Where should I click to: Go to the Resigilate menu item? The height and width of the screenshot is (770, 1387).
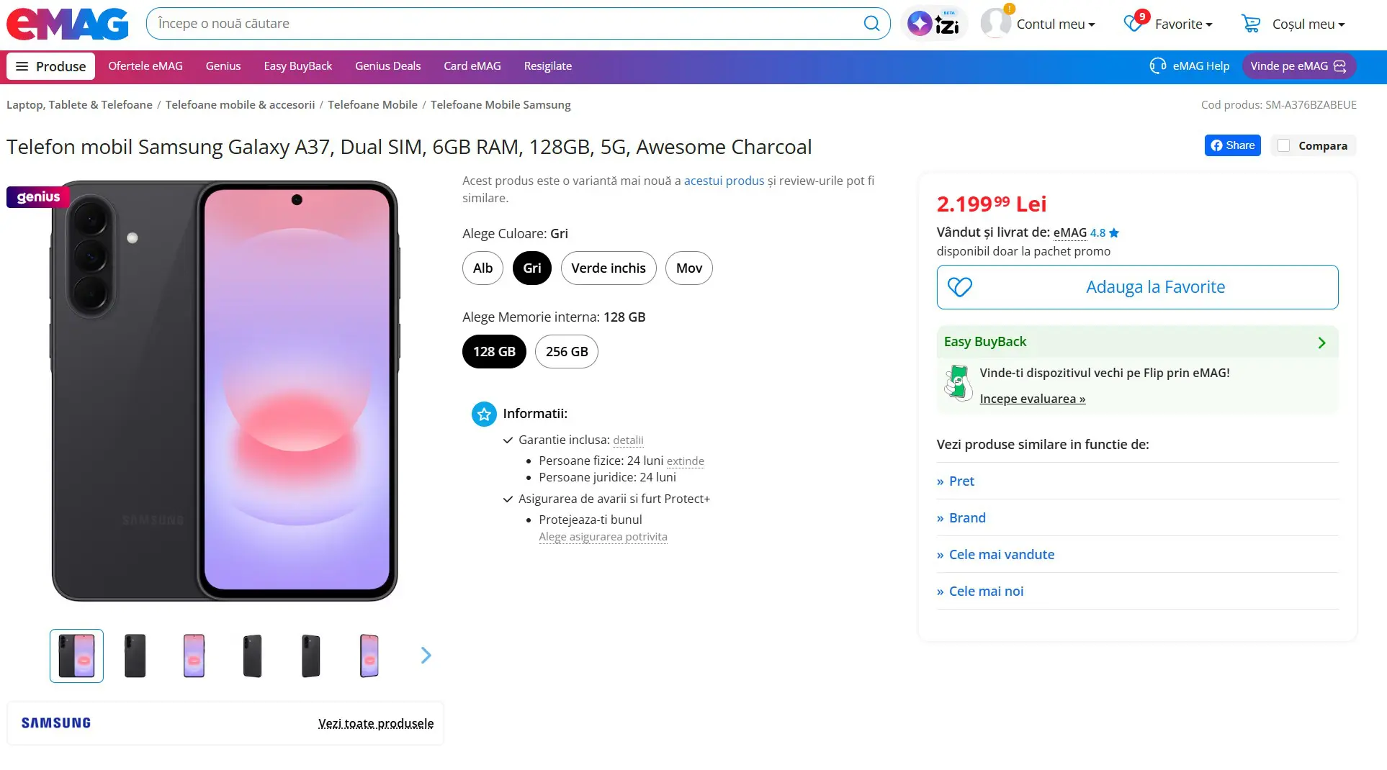point(547,66)
